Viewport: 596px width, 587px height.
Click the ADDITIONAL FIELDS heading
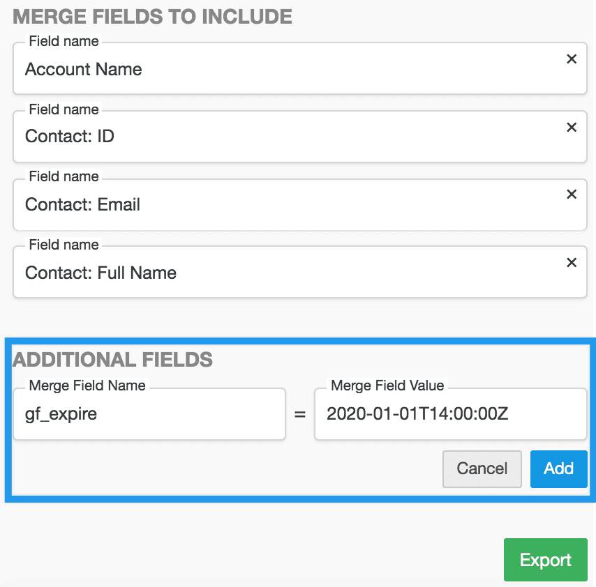click(112, 360)
